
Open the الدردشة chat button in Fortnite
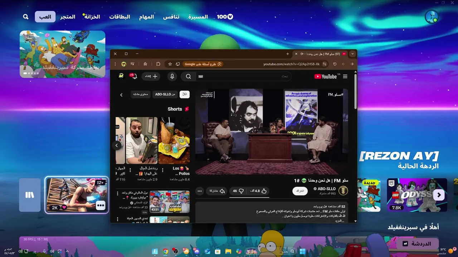417,244
